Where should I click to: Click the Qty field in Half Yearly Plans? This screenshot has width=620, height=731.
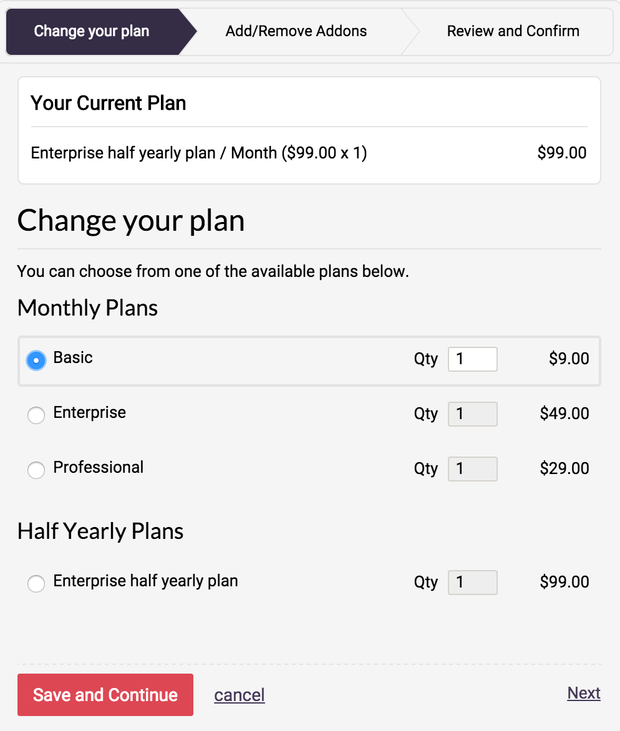(x=472, y=583)
